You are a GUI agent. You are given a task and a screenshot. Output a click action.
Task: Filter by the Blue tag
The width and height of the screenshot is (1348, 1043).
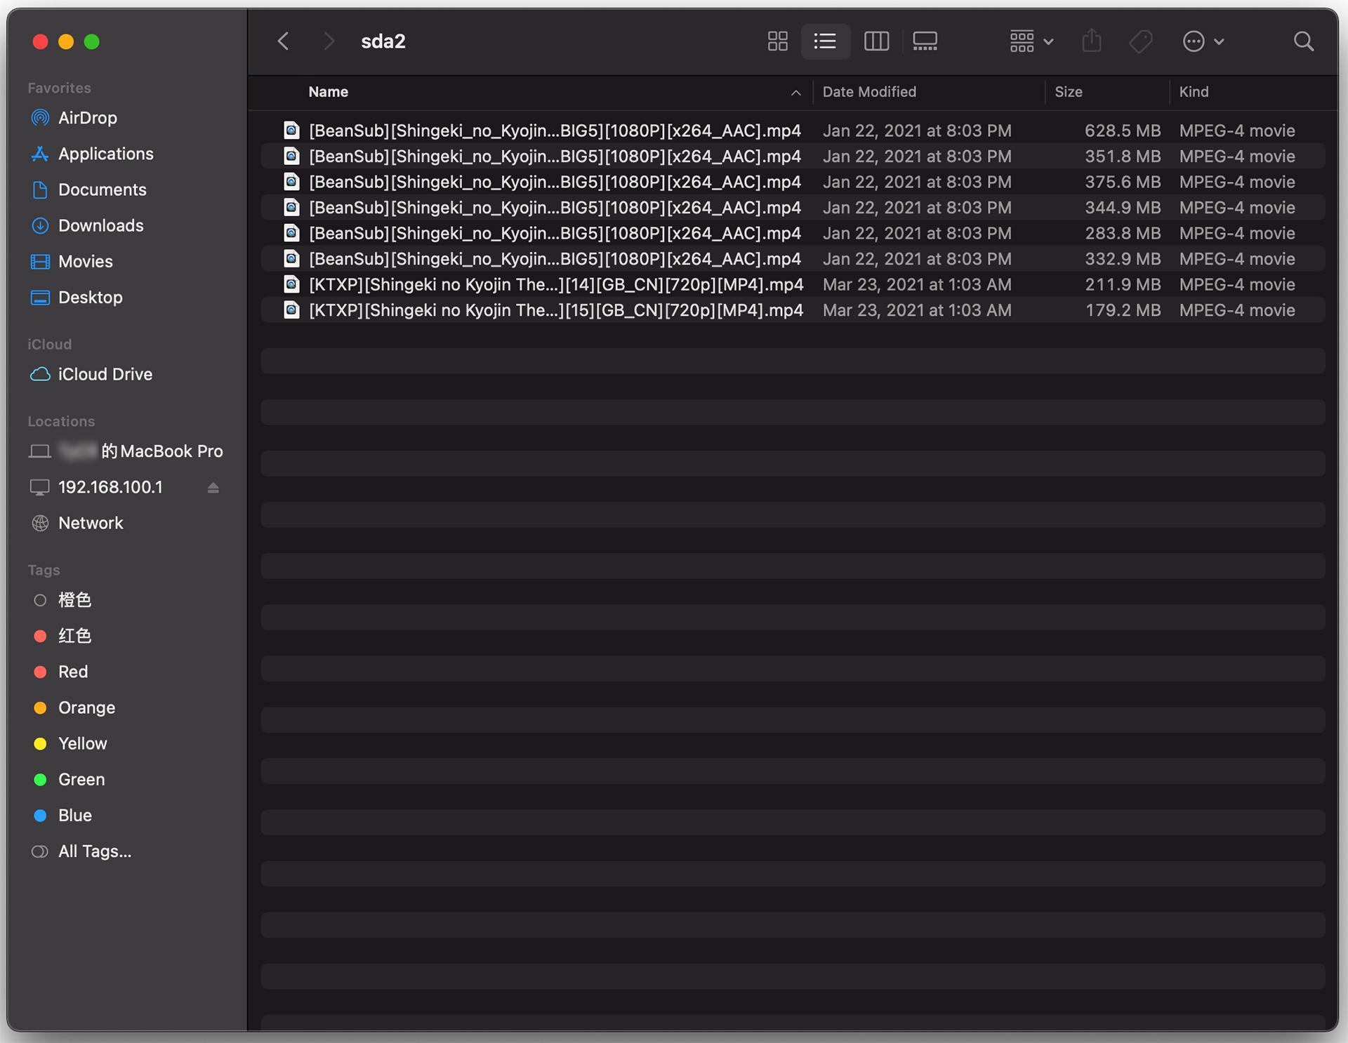(x=74, y=815)
